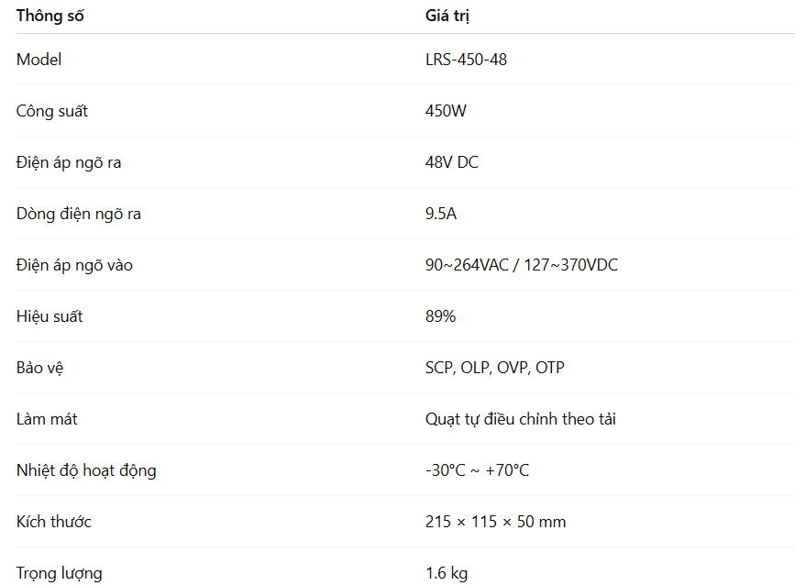The height and width of the screenshot is (585, 795).
Task: Select the model value LRS-450-48
Action: (x=466, y=60)
